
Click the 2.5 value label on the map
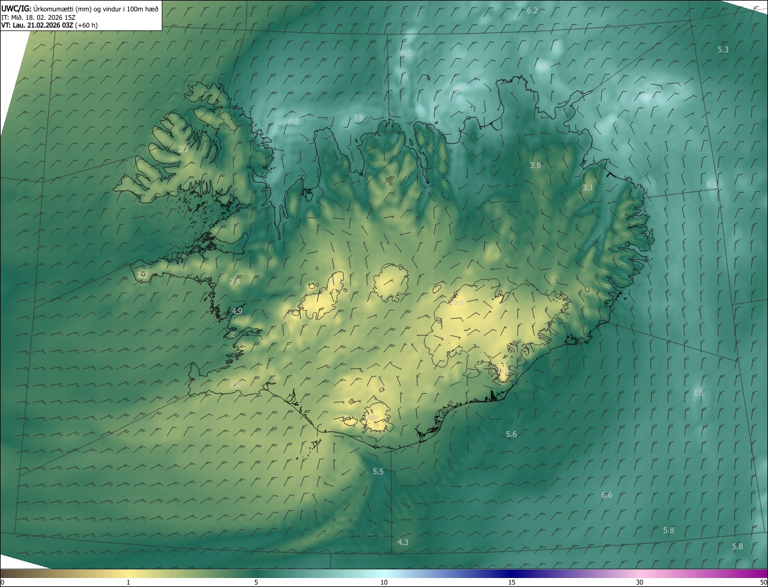coord(235,282)
